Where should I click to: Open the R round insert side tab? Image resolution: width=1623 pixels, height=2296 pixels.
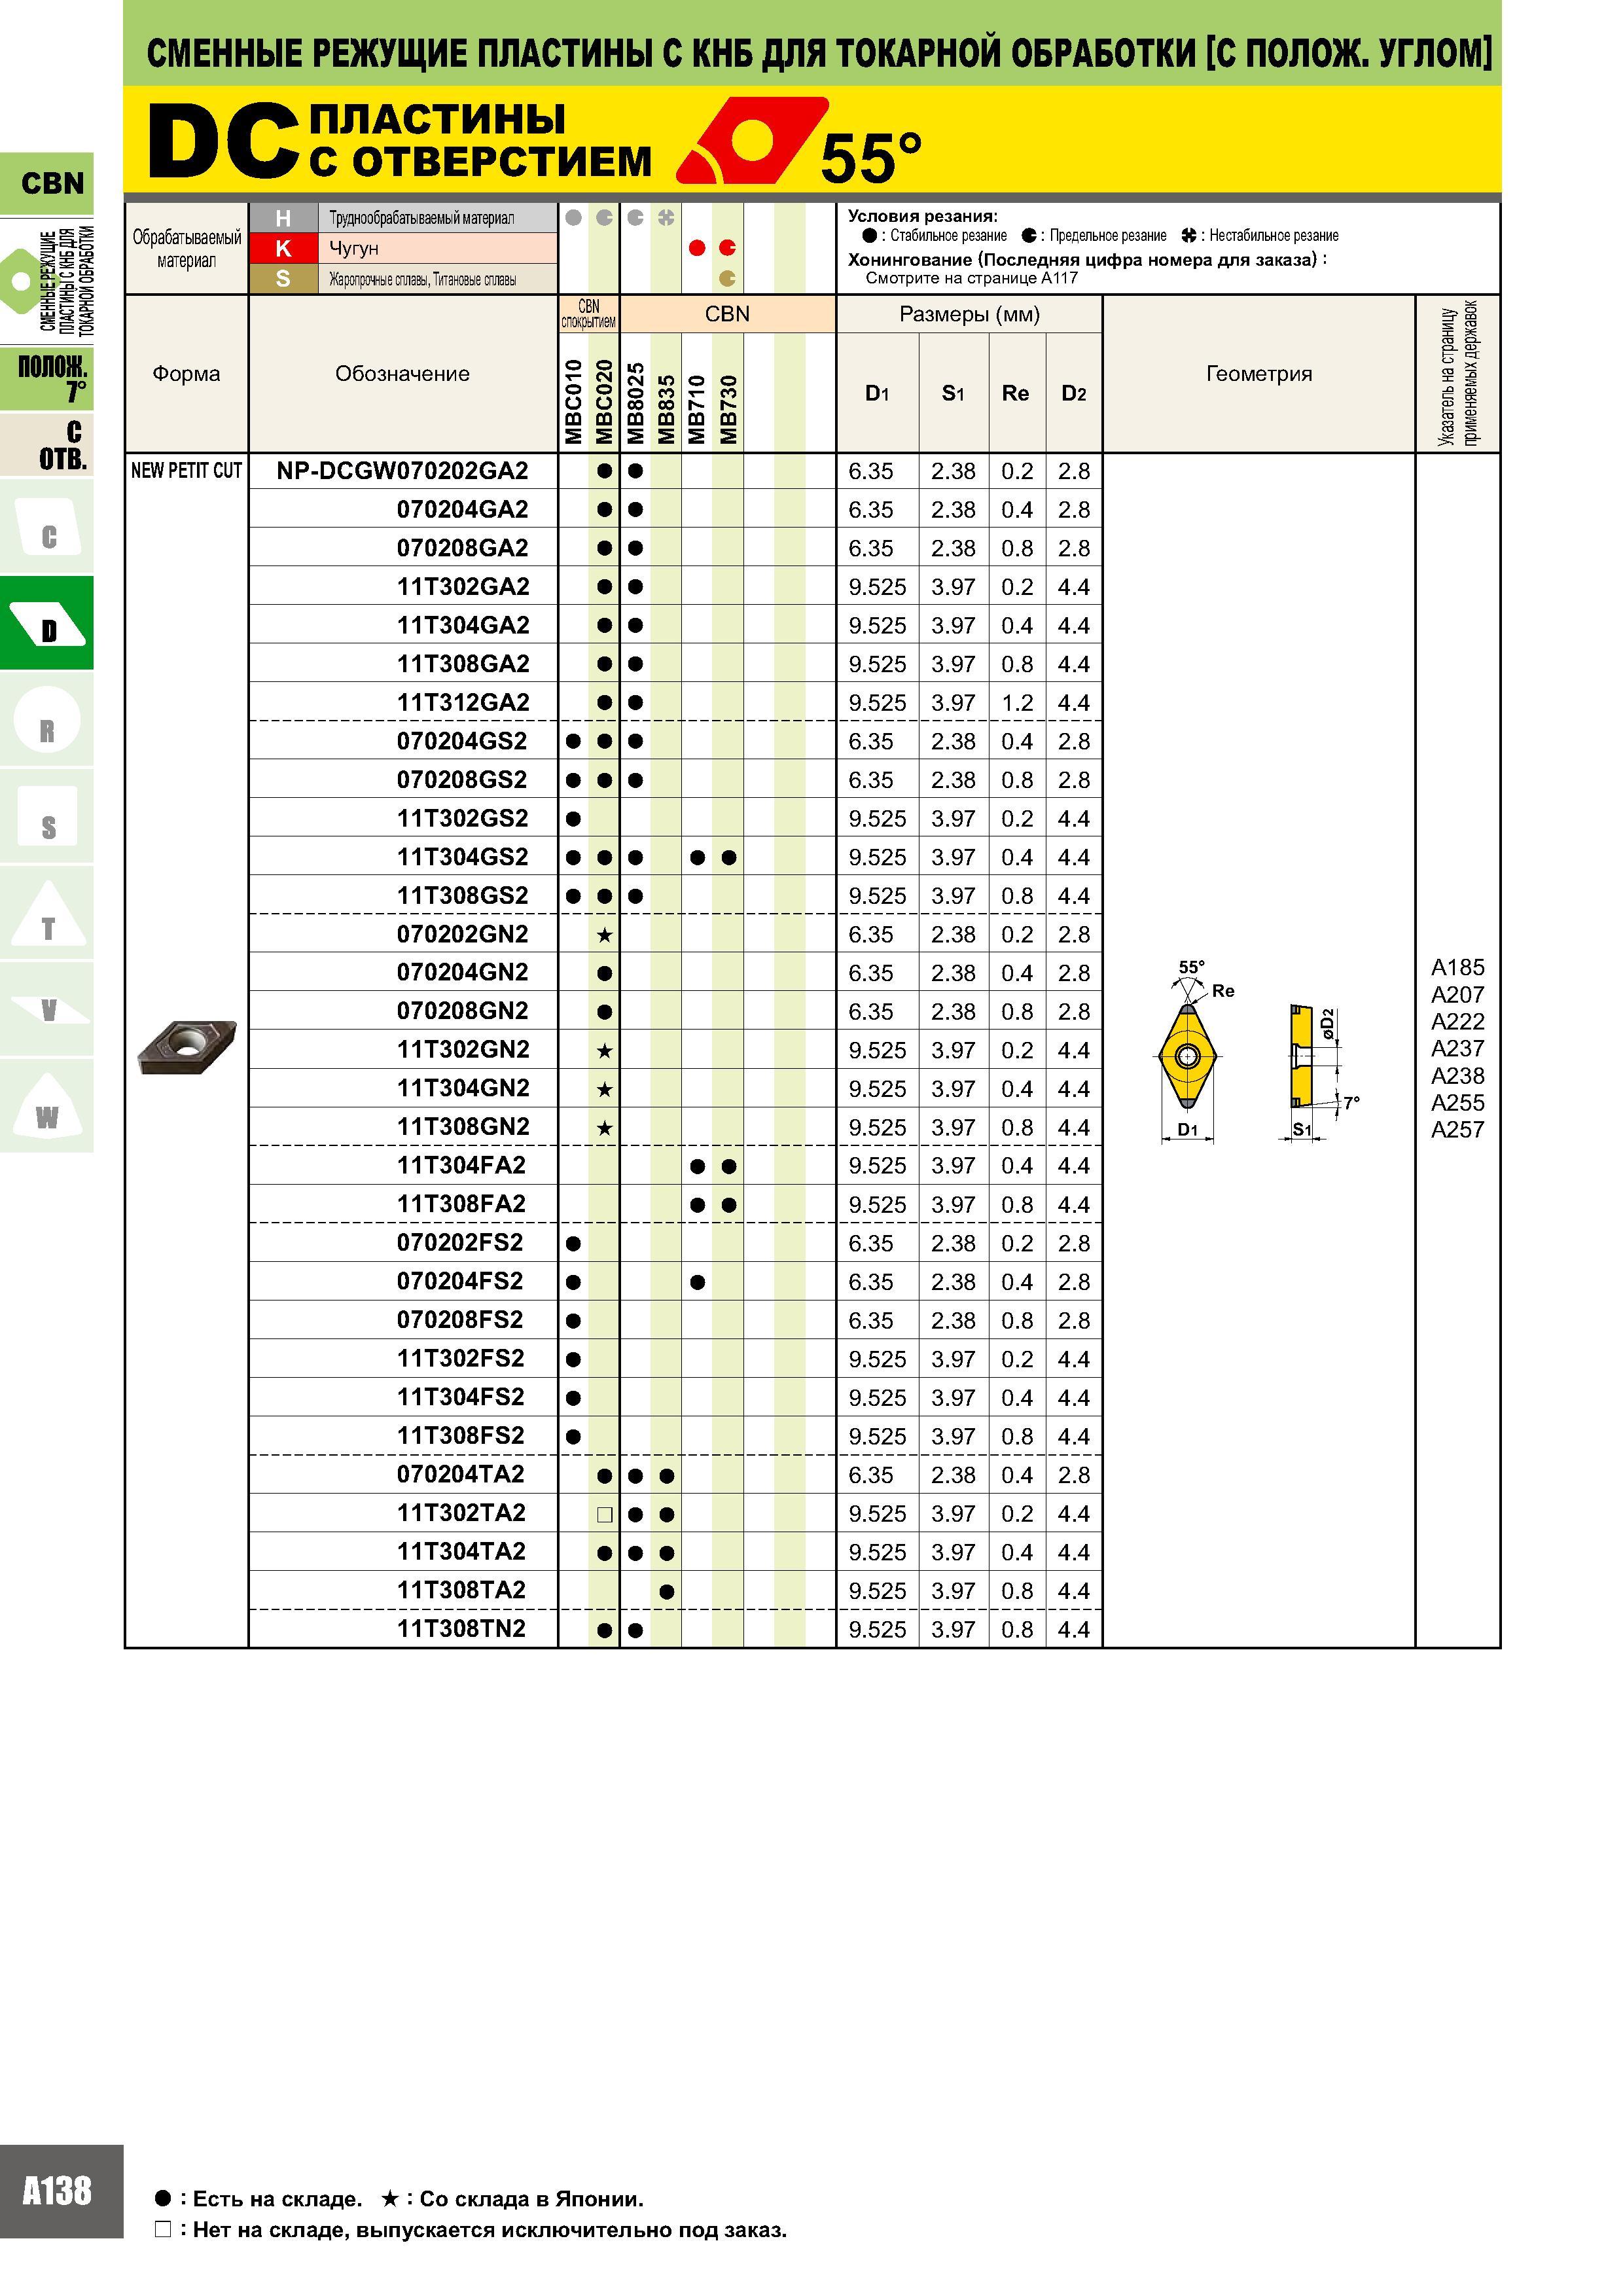point(47,720)
